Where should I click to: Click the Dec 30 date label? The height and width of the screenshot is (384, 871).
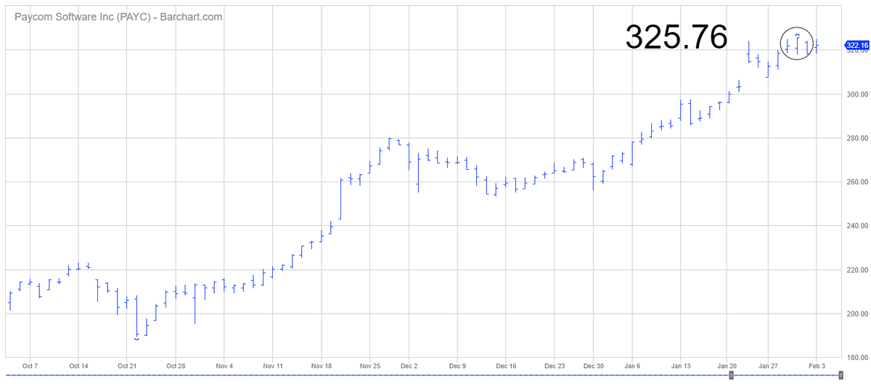[593, 367]
